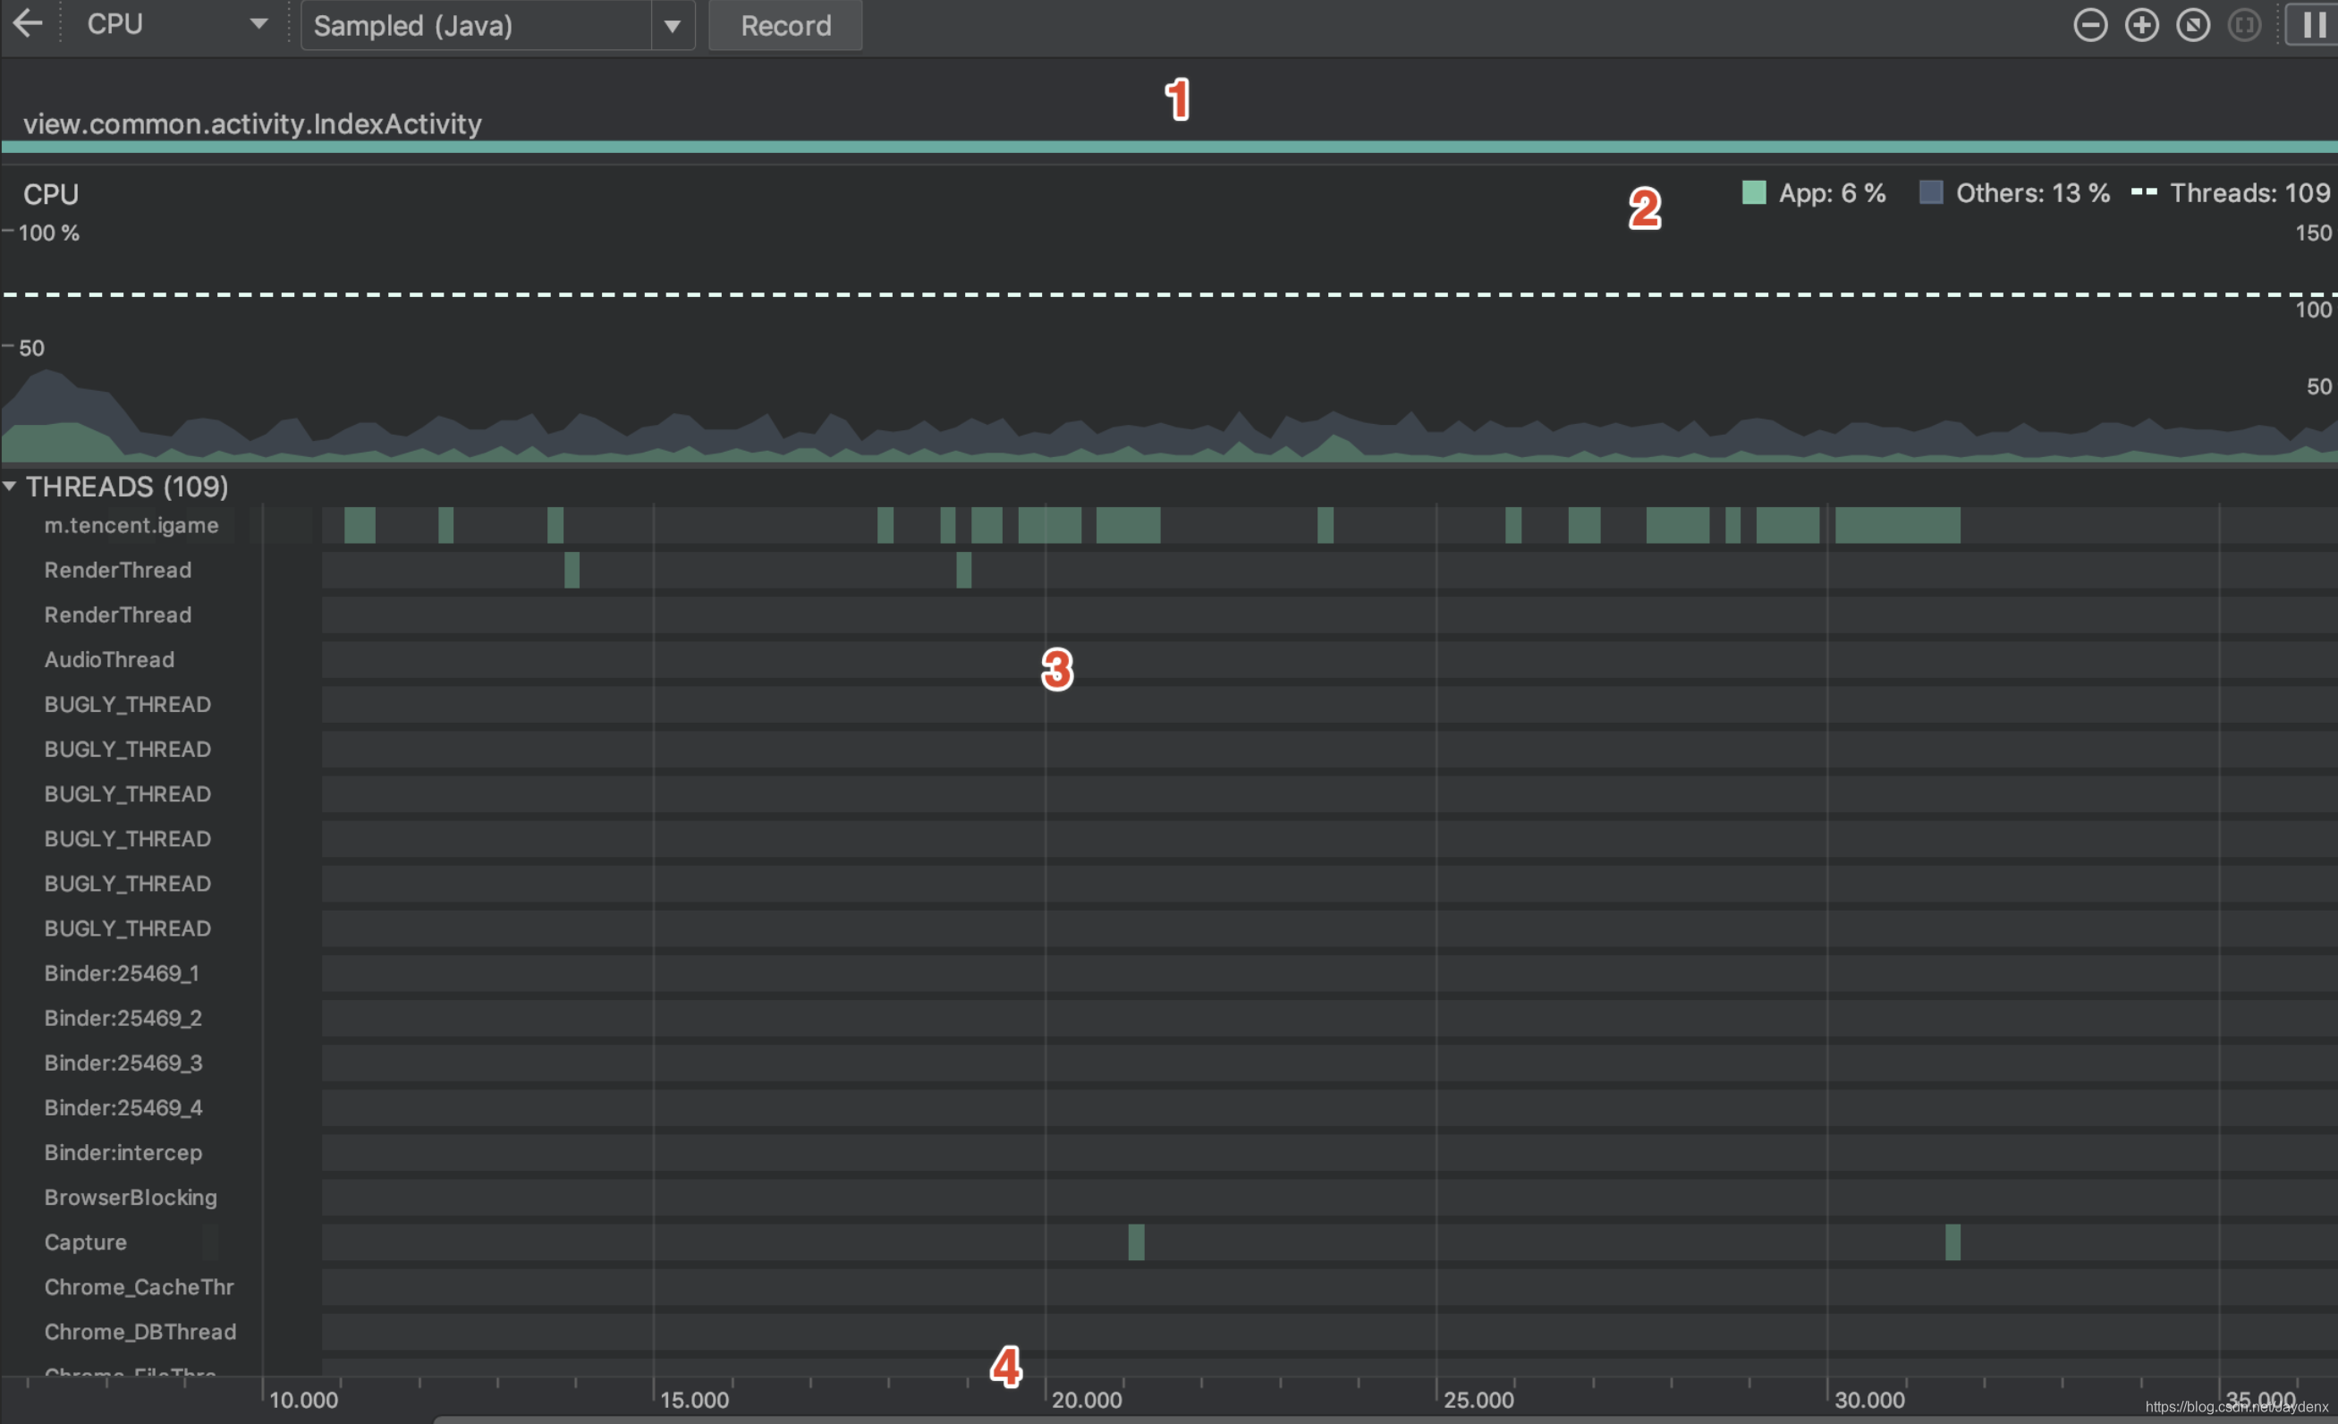Screen dimensions: 2338x1424
Task: Select the BrowserBlocking thread
Action: coord(130,1198)
